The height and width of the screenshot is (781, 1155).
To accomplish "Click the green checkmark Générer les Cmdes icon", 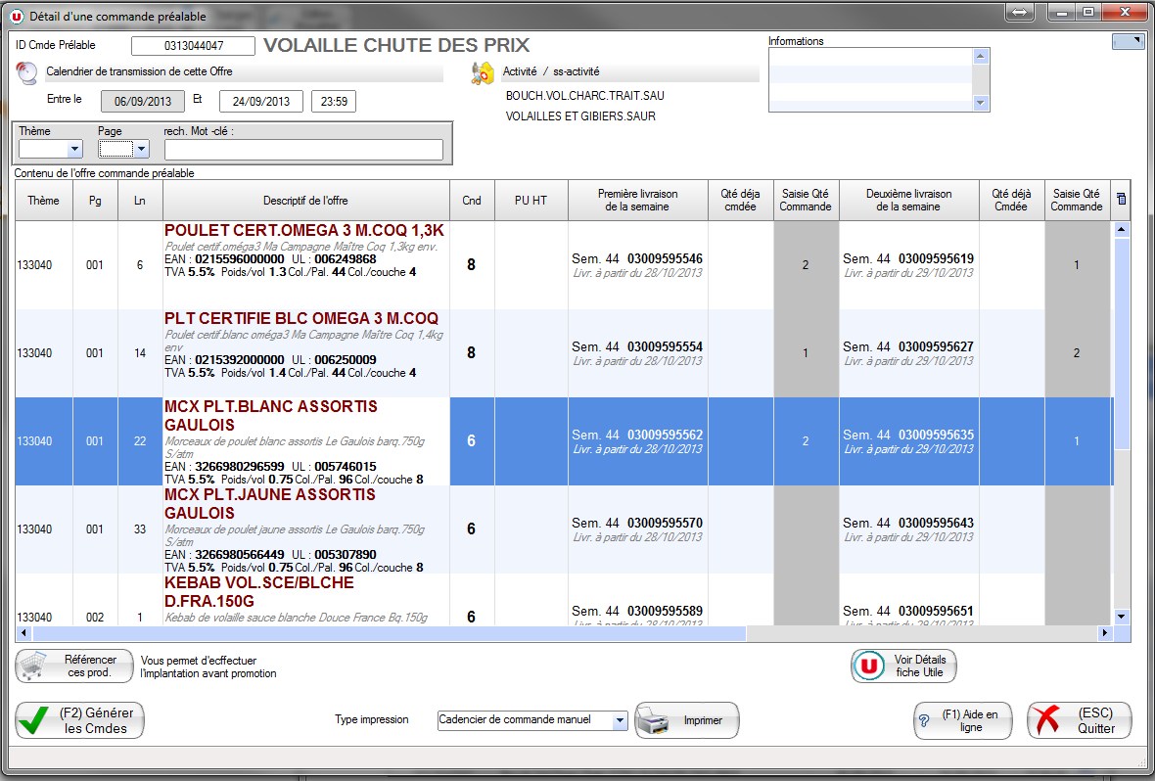I will point(34,720).
